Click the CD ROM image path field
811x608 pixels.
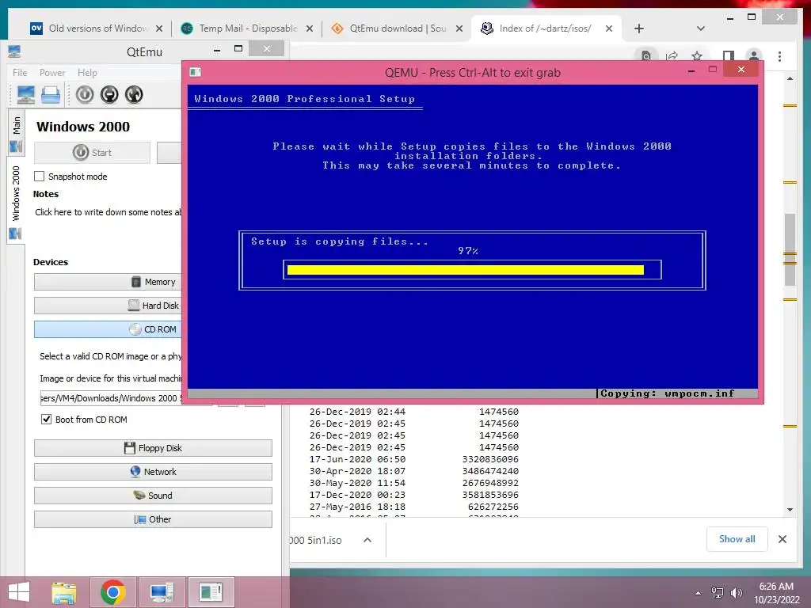tap(111, 398)
